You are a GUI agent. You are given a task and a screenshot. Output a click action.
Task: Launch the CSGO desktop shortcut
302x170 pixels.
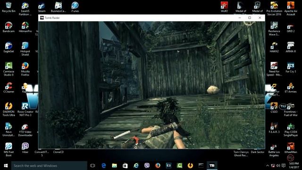click(x=274, y=108)
